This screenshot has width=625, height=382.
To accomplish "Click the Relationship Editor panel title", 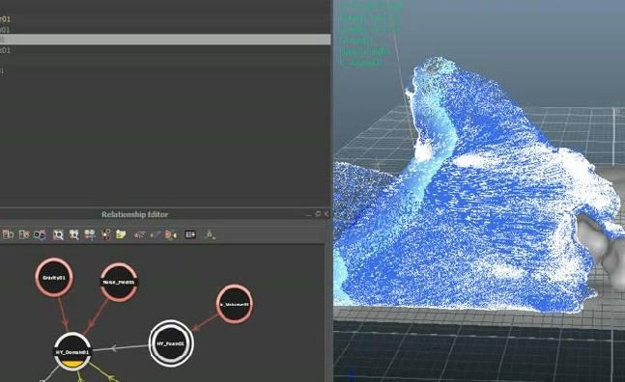I will point(134,214).
